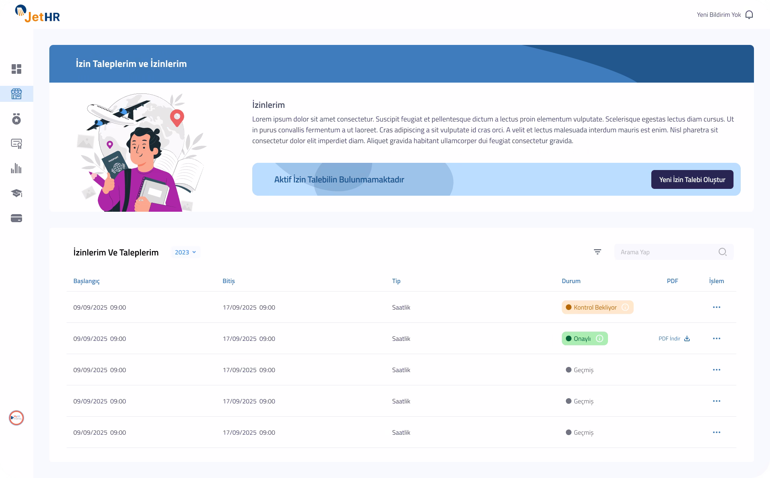Image resolution: width=770 pixels, height=478 pixels.
Task: Open actions menu for Onaylı row
Action: coord(717,338)
